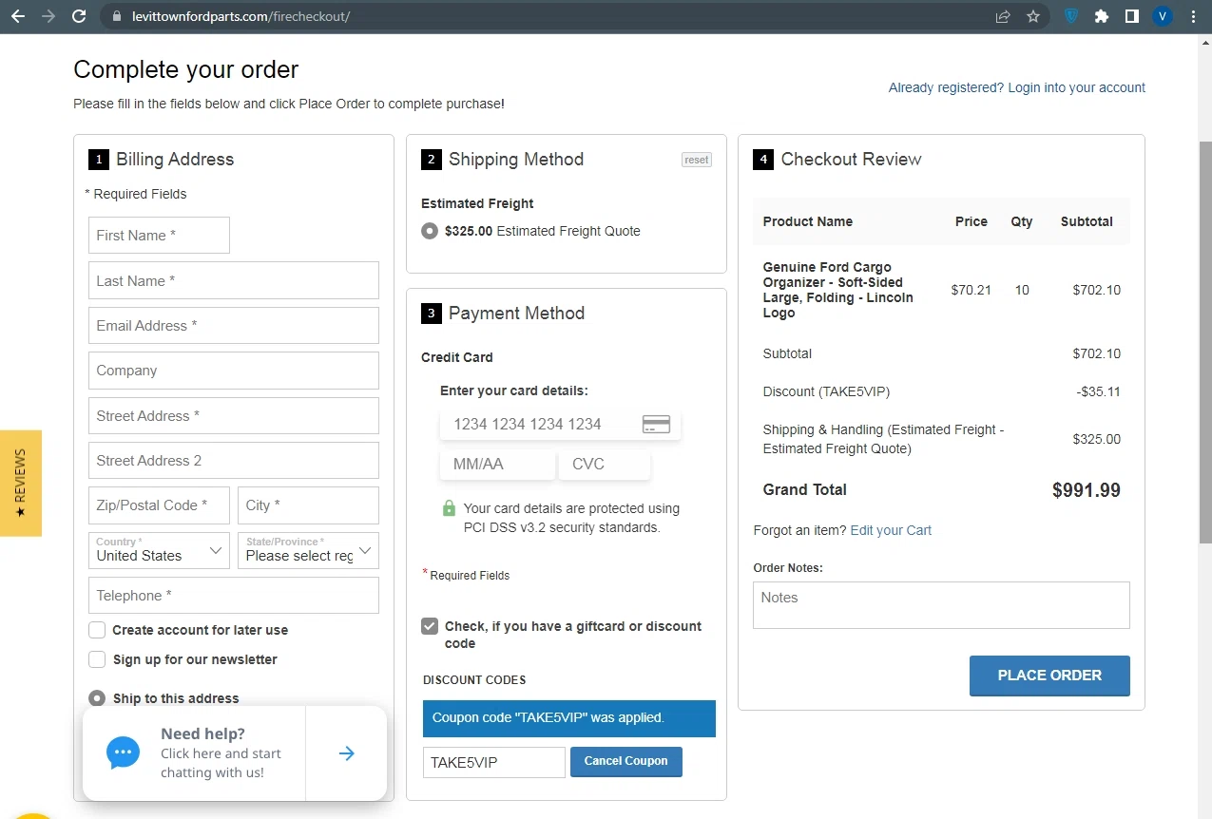The height and width of the screenshot is (819, 1212).
Task: Click the browser back arrow
Action: [x=18, y=16]
